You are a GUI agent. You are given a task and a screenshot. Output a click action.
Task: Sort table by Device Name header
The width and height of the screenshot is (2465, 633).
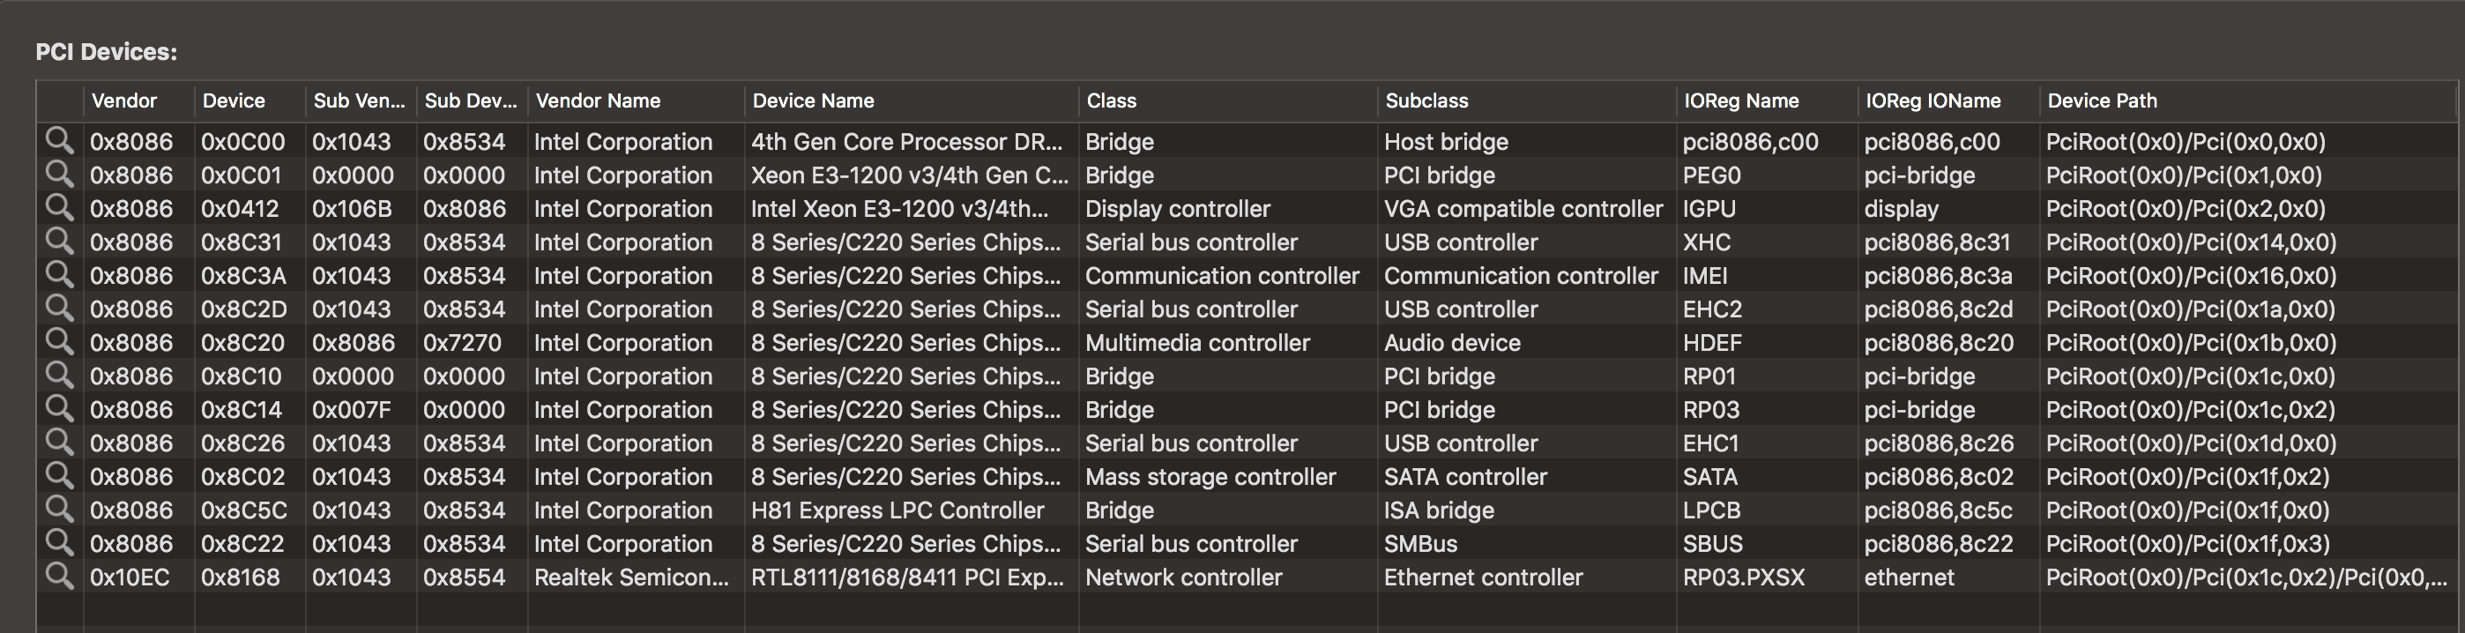point(911,101)
